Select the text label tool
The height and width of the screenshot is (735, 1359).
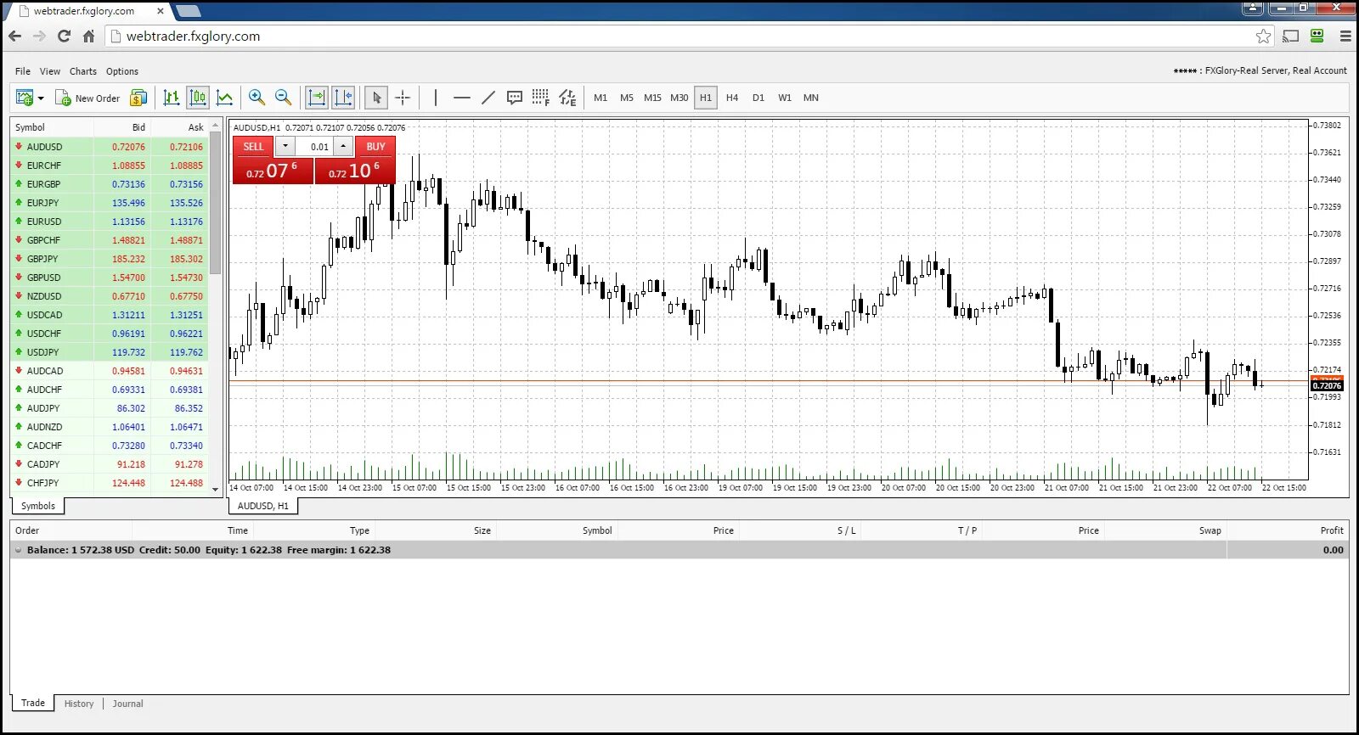point(514,98)
